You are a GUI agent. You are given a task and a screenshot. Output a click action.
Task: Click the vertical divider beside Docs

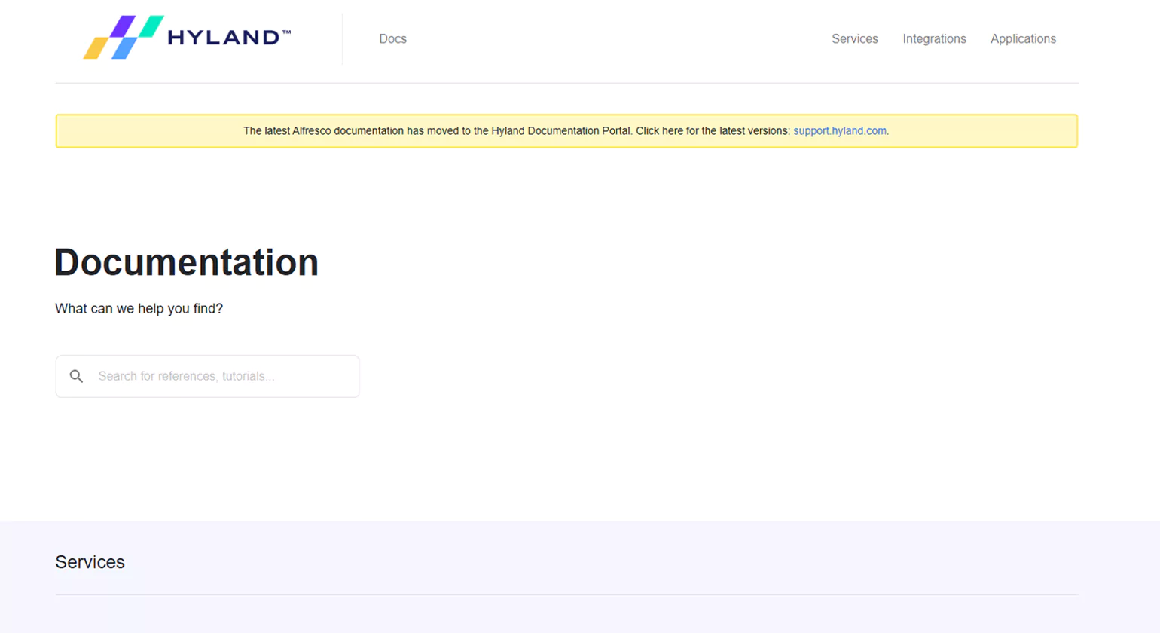[x=343, y=39]
